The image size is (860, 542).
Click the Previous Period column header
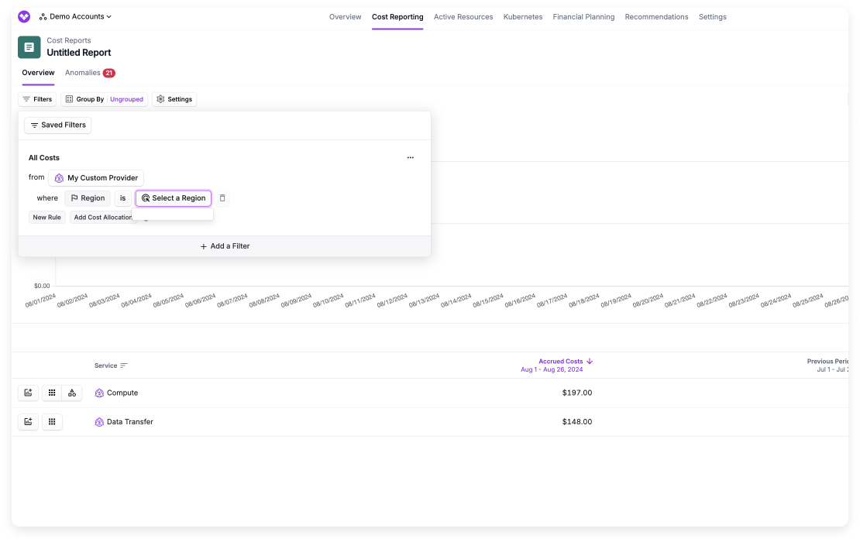point(827,362)
